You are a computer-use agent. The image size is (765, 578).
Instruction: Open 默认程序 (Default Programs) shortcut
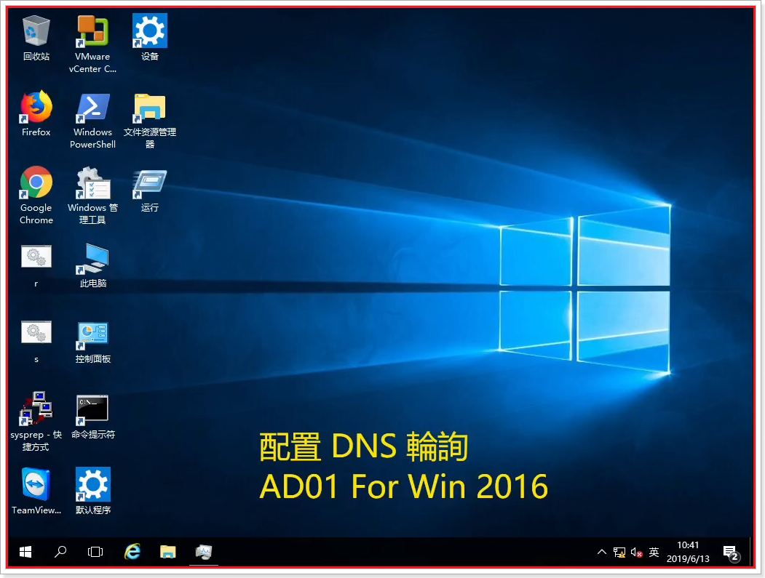92,491
